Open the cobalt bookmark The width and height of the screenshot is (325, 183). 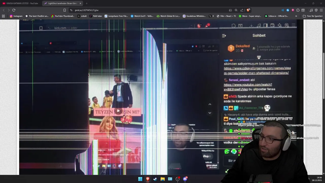pos(82,16)
